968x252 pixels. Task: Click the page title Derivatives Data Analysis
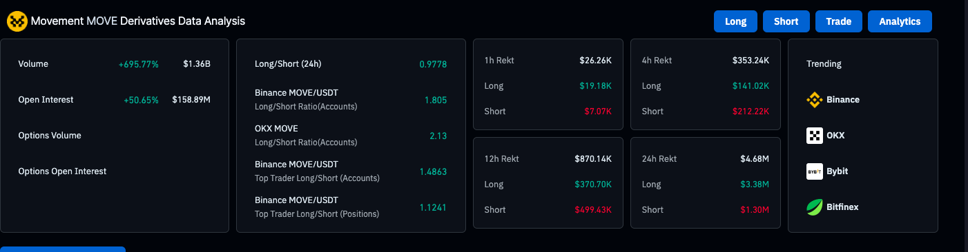183,21
